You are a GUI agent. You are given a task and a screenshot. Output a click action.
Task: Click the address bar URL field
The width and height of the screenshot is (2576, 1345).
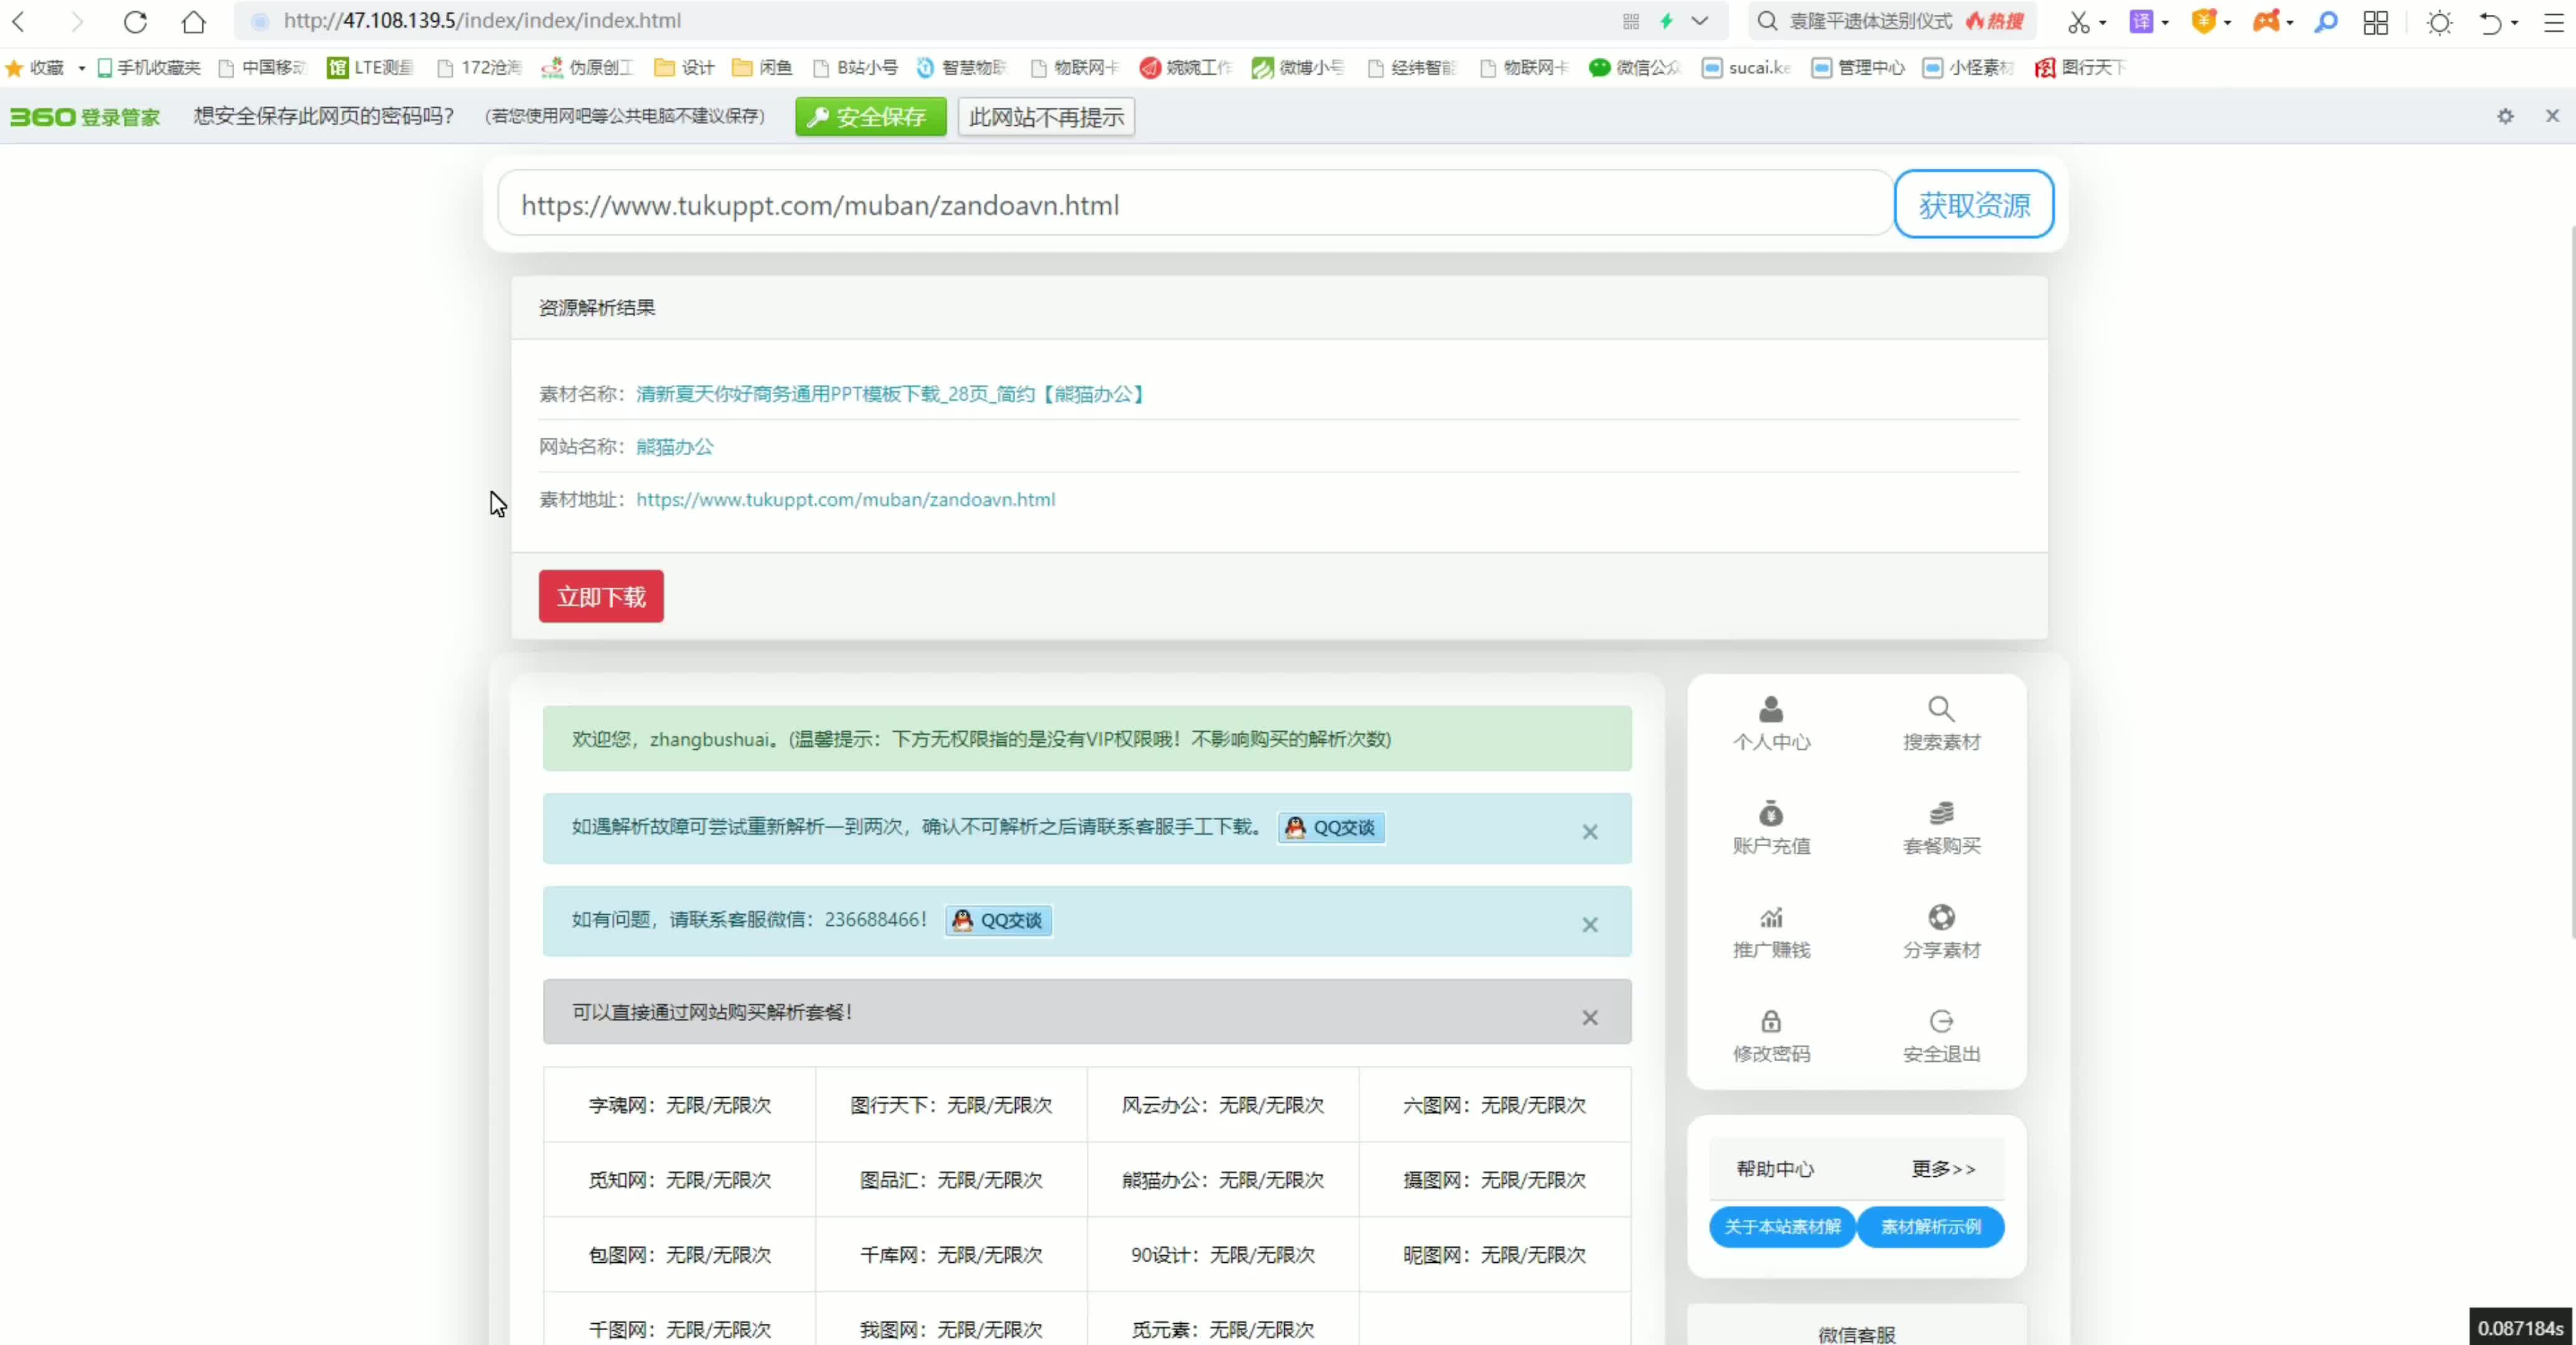[x=940, y=21]
